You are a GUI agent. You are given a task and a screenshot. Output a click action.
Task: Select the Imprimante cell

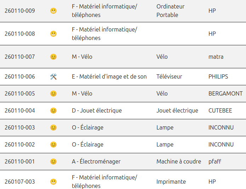click(x=171, y=182)
